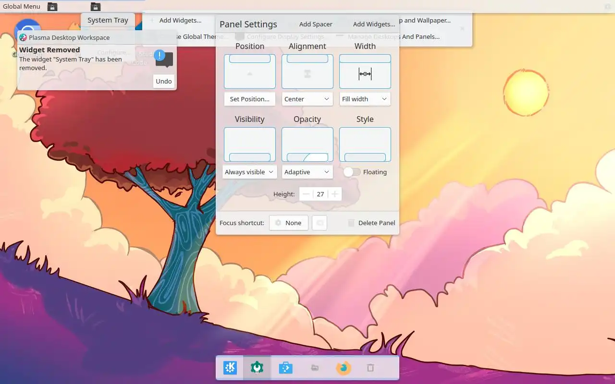Screen dimensions: 615x384
Task: Click the height value field showing 27
Action: pos(320,194)
